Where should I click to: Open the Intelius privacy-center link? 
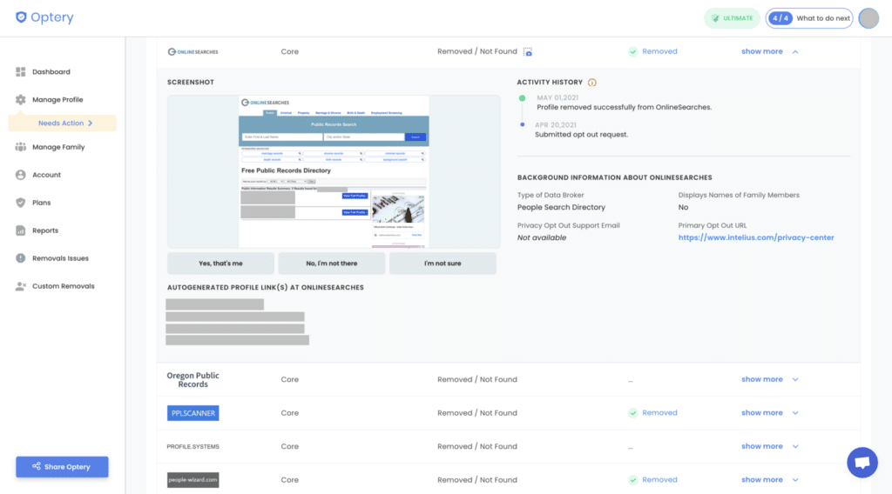pyautogui.click(x=756, y=238)
